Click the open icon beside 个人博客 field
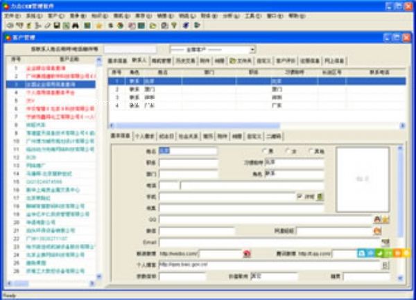Screen dimensions: 416x300 click(385, 264)
